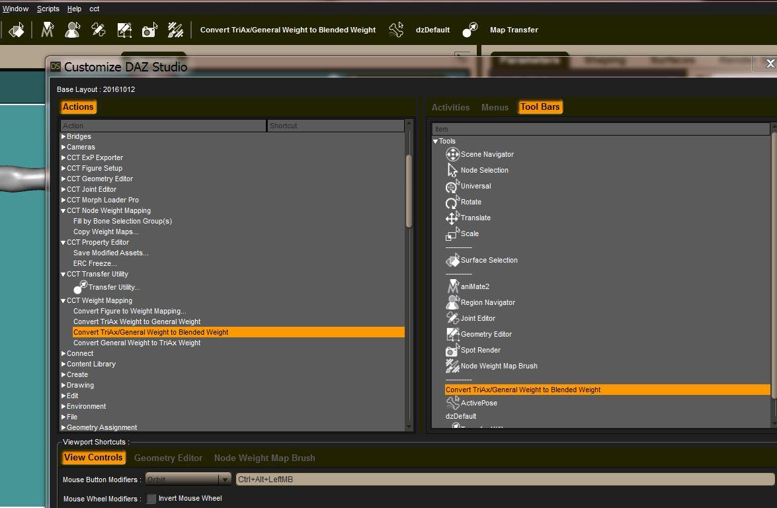Click the Ctrl+Alt+LeftMB shortcut field
777x508 pixels.
[x=505, y=480]
